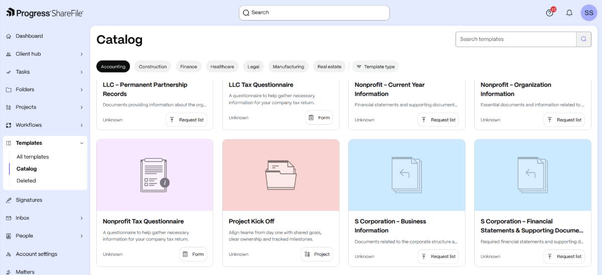The image size is (602, 275).
Task: Open notifications bell
Action: [569, 13]
